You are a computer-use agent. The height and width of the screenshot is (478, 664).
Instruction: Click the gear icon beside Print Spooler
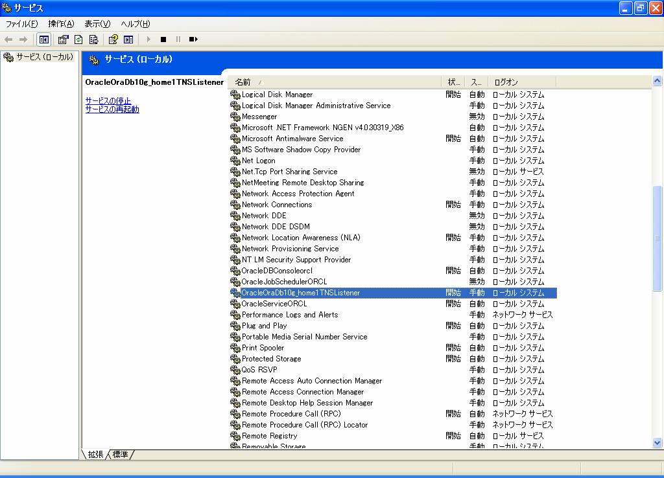(x=235, y=348)
